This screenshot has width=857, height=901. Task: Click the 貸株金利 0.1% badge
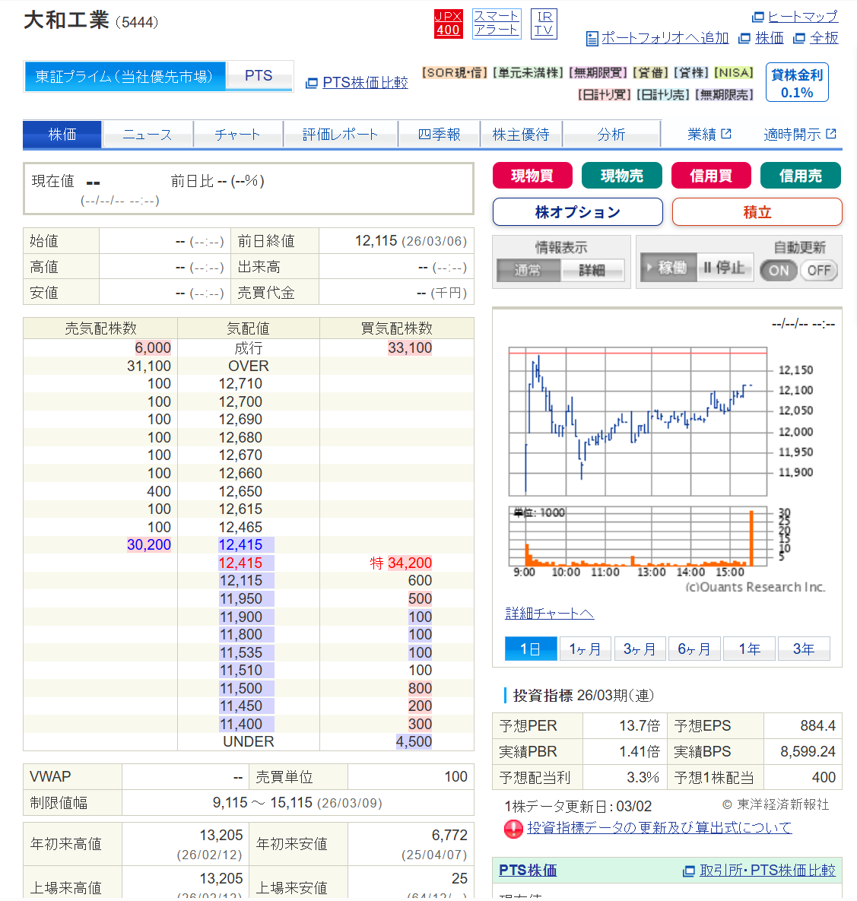pyautogui.click(x=796, y=83)
